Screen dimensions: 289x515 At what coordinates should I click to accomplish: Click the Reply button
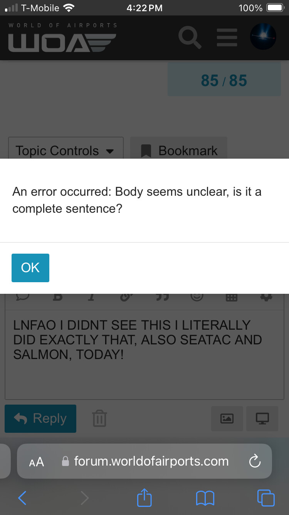click(x=40, y=418)
